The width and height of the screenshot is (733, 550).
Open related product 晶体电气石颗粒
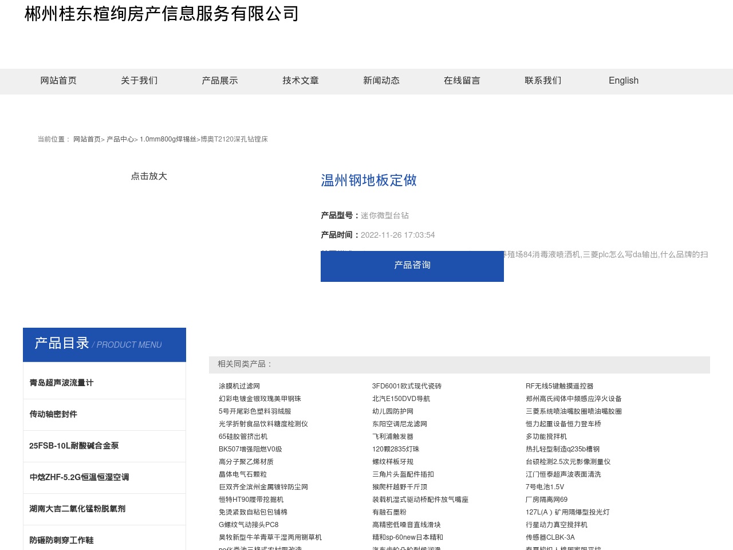point(243,474)
